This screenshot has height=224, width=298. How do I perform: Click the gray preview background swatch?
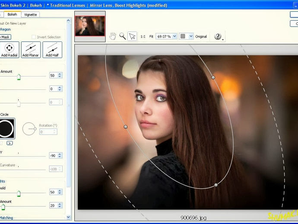[x=183, y=36]
